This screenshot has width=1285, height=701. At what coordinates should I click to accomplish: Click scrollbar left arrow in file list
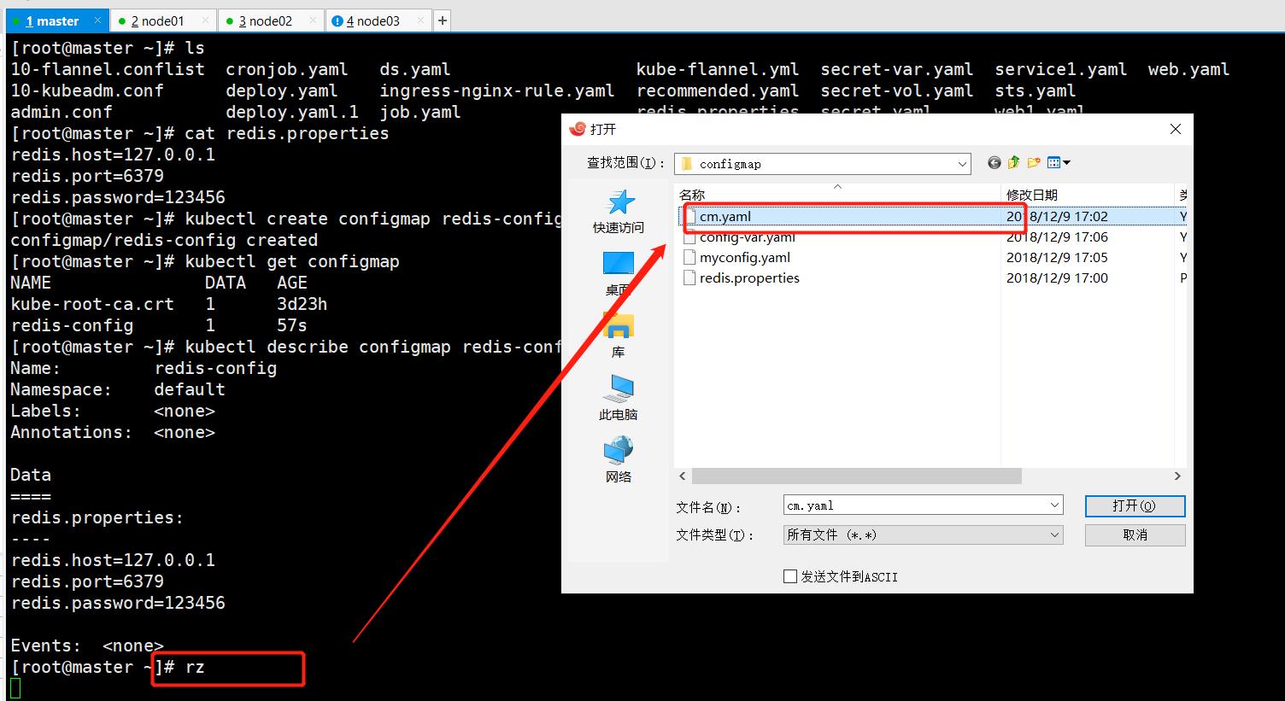[x=683, y=476]
